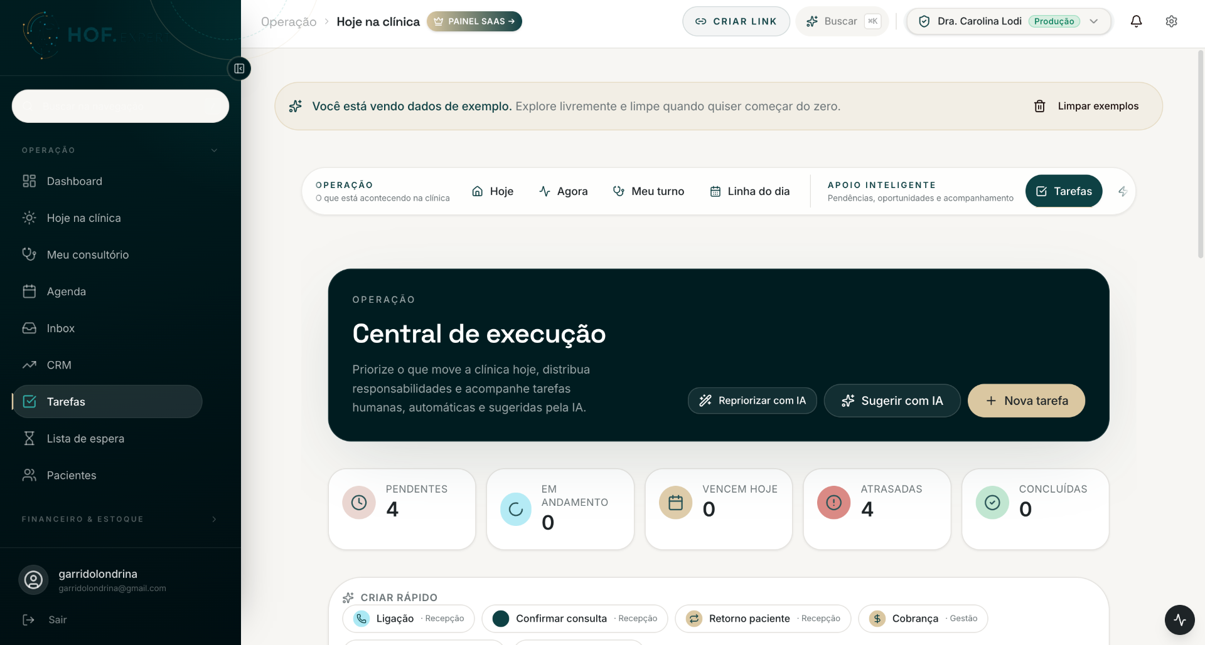Create quick Cobrança task chip
Image resolution: width=1205 pixels, height=645 pixels.
click(x=923, y=619)
